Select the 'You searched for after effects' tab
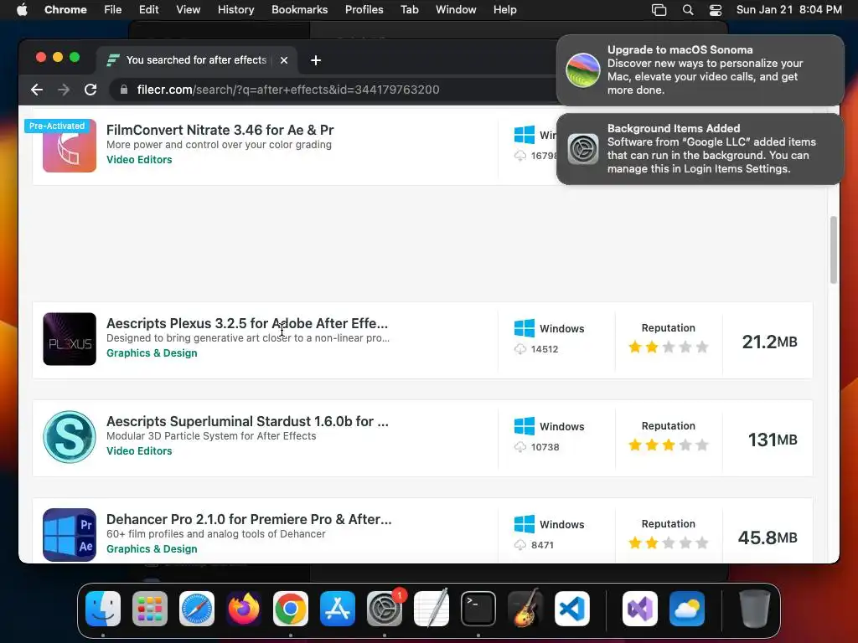Image resolution: width=858 pixels, height=643 pixels. point(196,60)
